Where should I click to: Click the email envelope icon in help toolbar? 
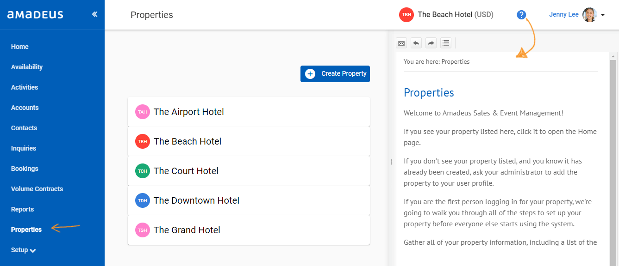[401, 43]
